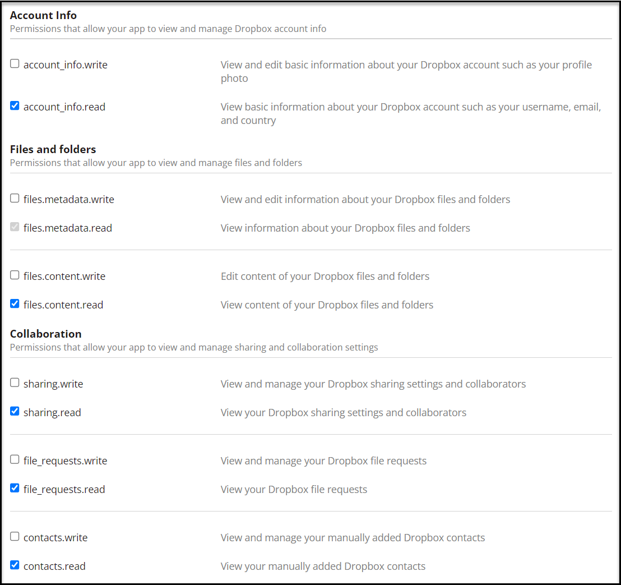
Task: Click the Account Info section heading
Action: click(44, 15)
